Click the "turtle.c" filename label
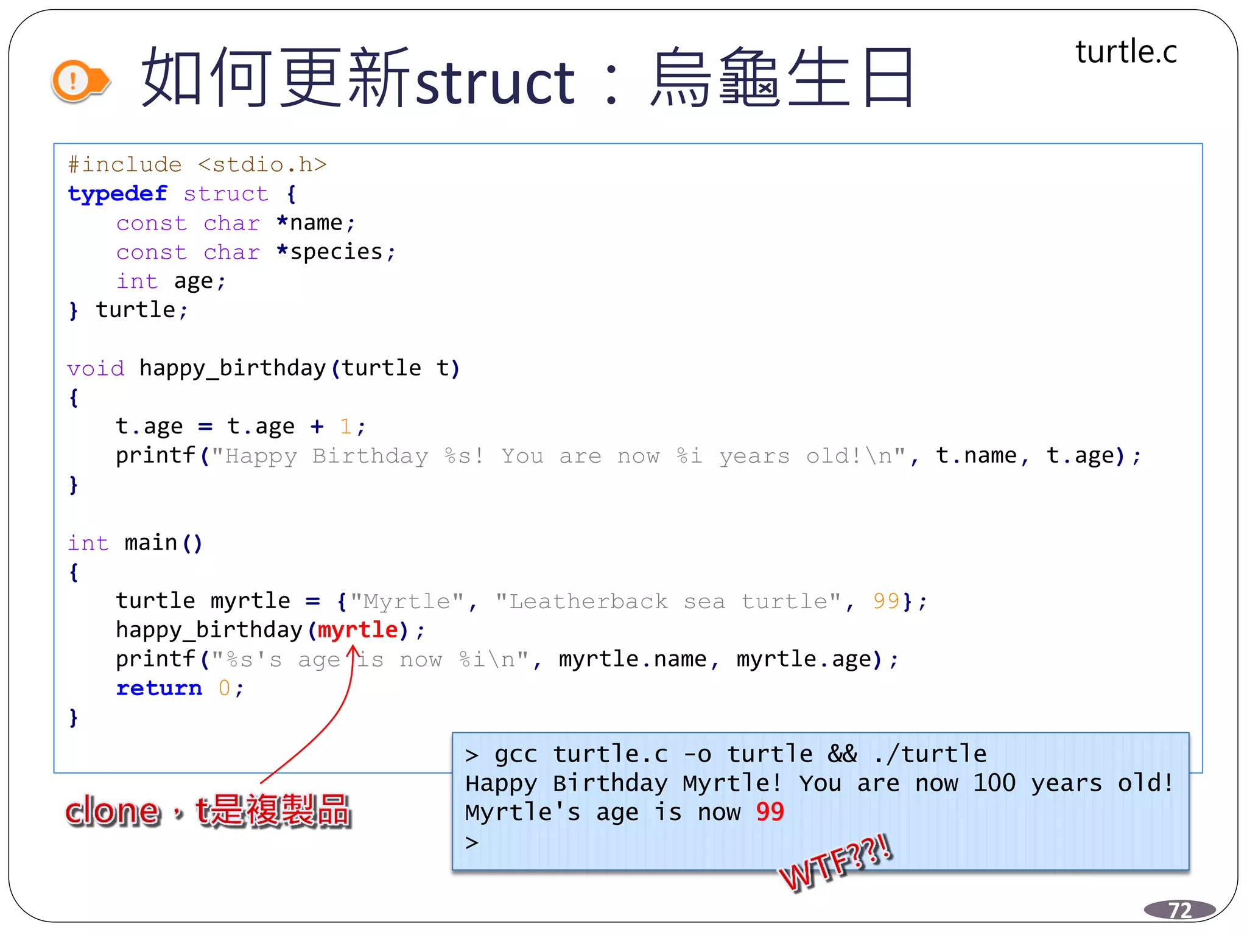Screen dimensions: 1247x935 (1126, 52)
